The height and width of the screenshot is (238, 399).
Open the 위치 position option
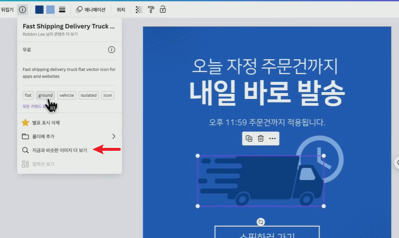121,9
